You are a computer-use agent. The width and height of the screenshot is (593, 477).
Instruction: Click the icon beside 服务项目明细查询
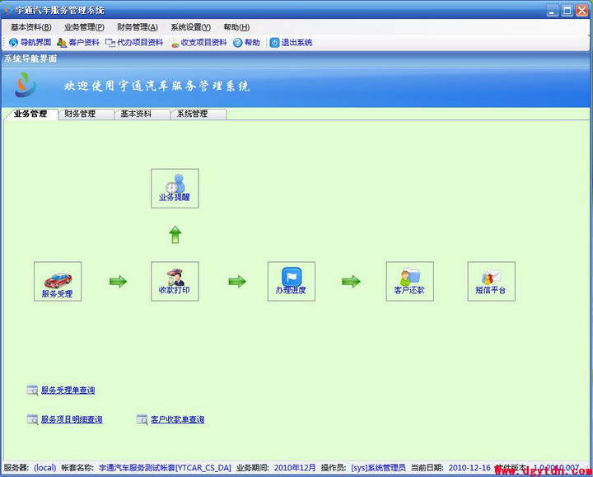pos(32,419)
